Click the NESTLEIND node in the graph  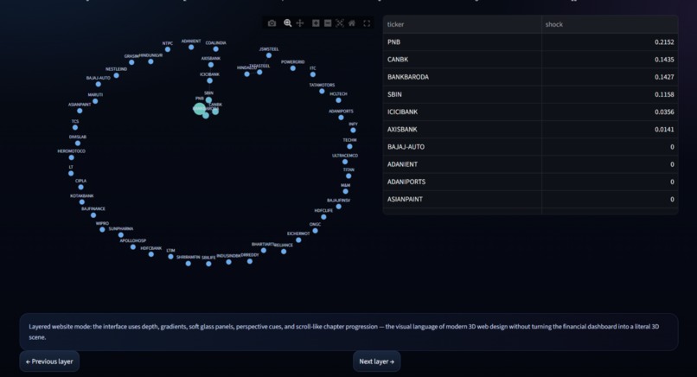click(x=117, y=75)
